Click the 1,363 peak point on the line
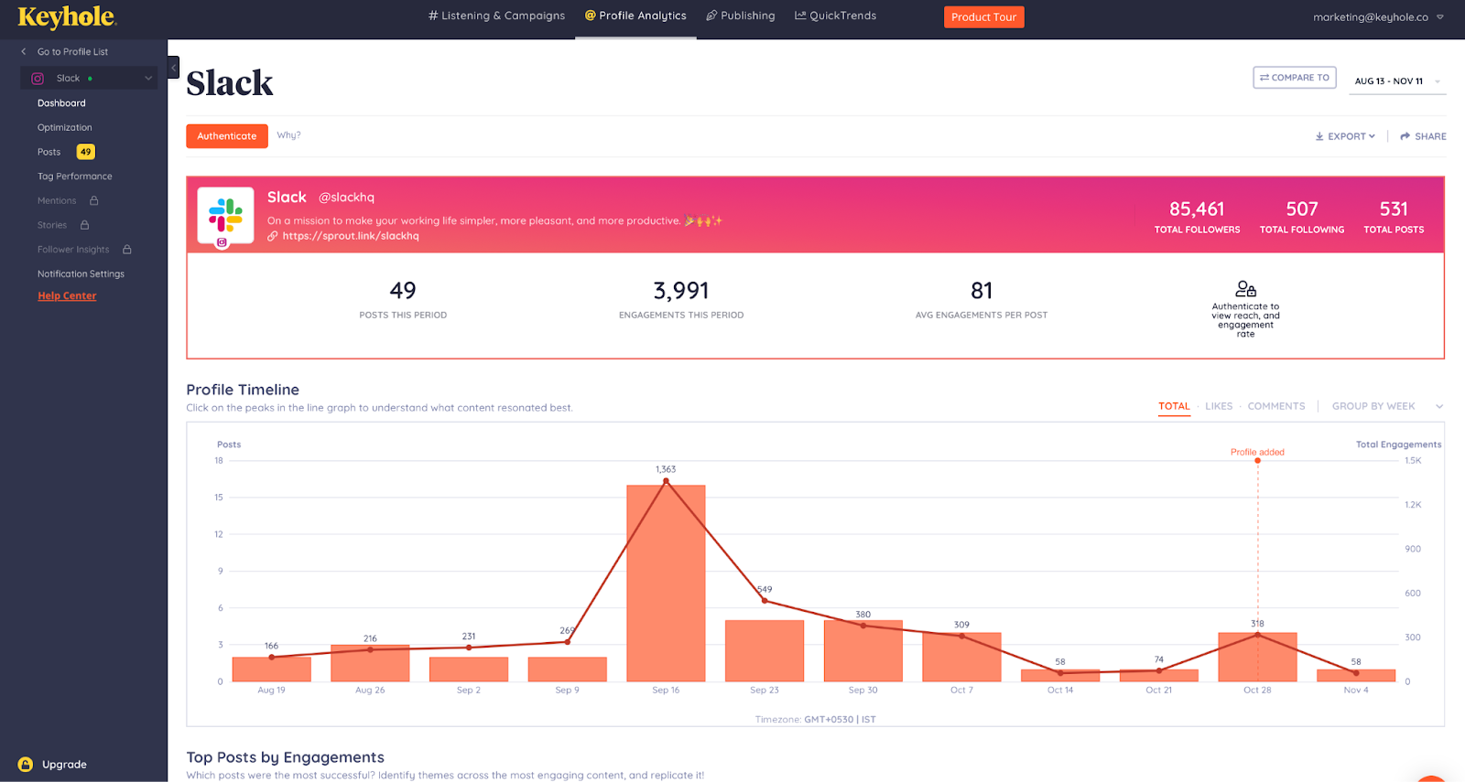The width and height of the screenshot is (1465, 782). tap(666, 481)
